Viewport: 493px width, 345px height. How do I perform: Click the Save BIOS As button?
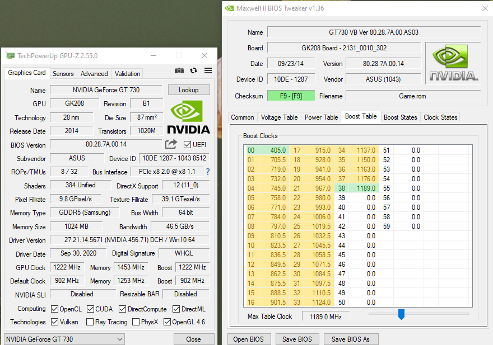pyautogui.click(x=351, y=339)
